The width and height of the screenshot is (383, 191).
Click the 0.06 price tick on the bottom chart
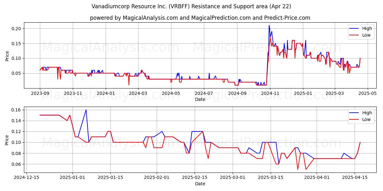click(17, 164)
